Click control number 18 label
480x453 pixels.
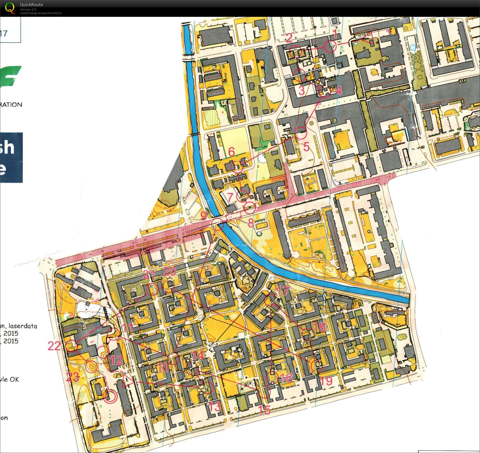click(x=319, y=327)
